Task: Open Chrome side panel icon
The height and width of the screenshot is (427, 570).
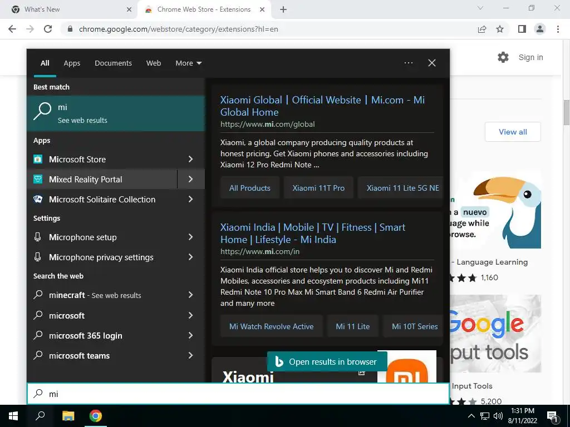Action: click(x=522, y=29)
